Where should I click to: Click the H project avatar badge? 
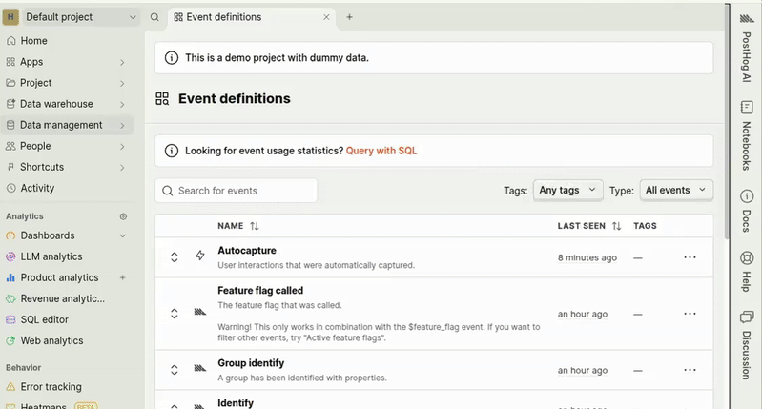pos(10,17)
